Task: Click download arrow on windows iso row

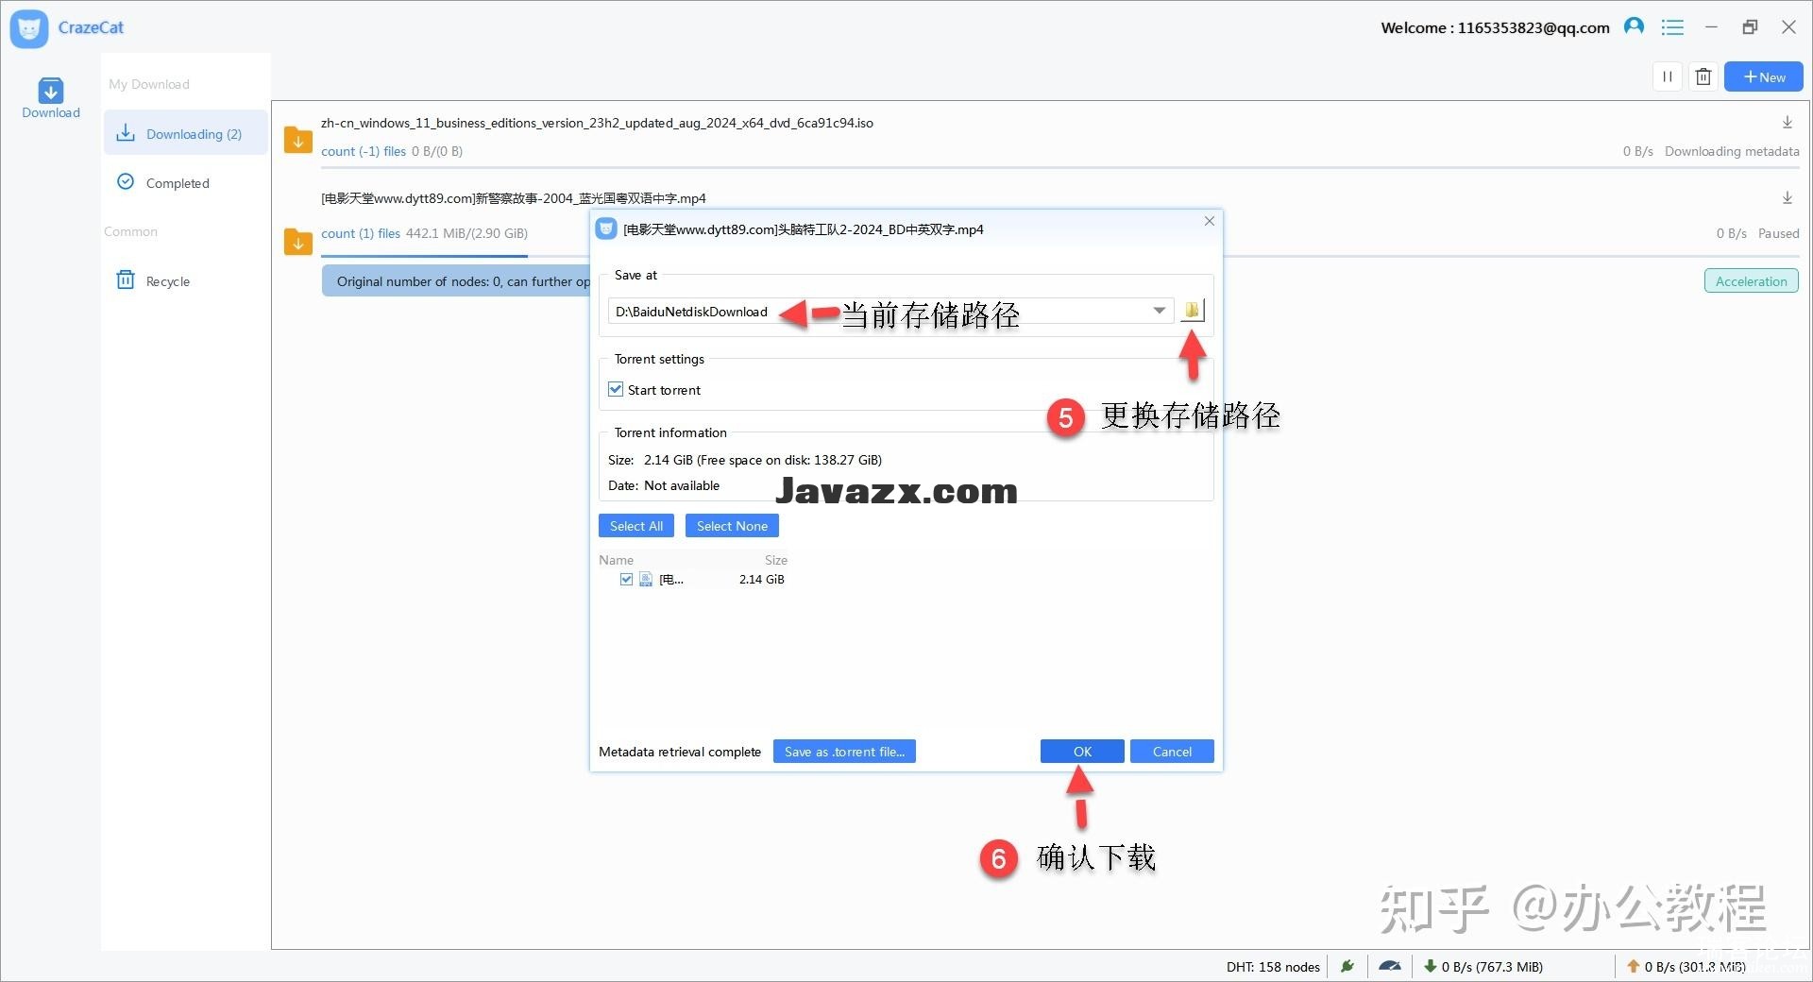Action: (x=1788, y=122)
